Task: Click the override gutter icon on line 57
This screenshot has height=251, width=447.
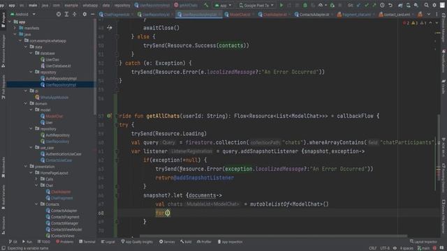Action: (109, 116)
